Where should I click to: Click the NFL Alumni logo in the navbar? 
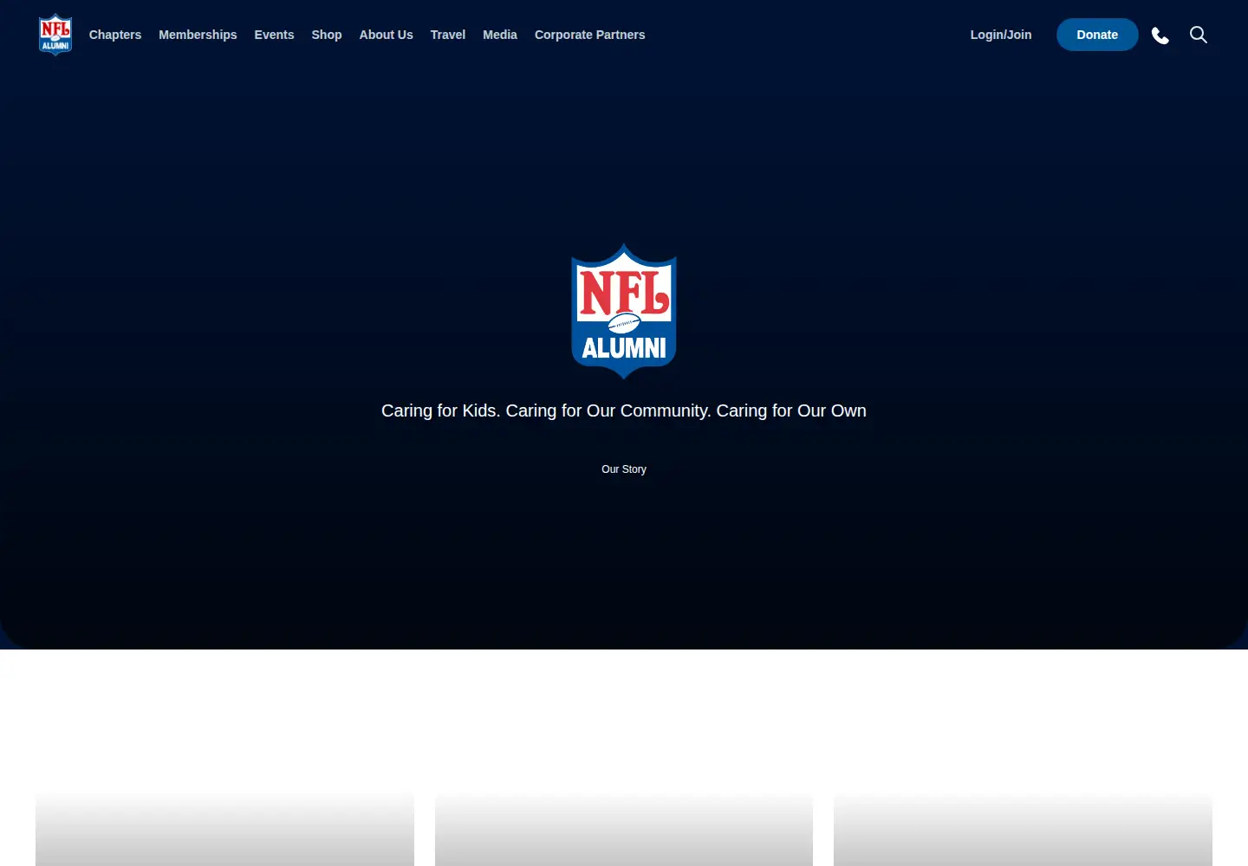click(x=55, y=35)
